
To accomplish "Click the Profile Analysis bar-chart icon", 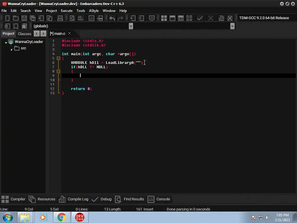I will (221, 18).
